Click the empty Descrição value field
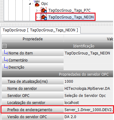 click(88, 67)
